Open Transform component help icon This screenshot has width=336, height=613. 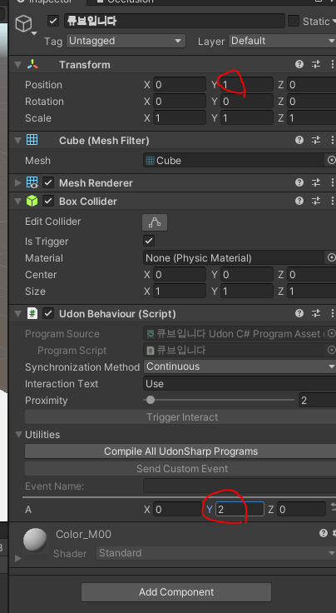(x=299, y=64)
